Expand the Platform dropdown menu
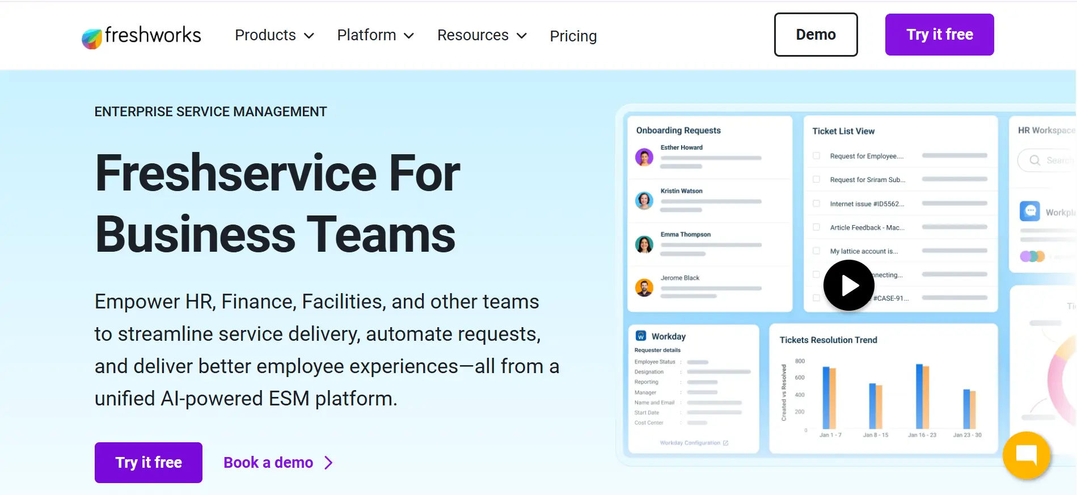Viewport: 1077px width, 495px height. click(x=375, y=35)
